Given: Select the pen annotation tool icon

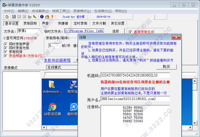Looking at the screenshot, I should (x=35, y=17).
